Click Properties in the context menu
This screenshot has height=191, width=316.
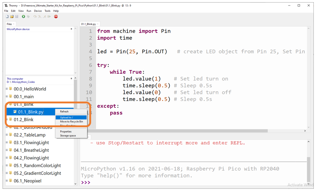pyautogui.click(x=66, y=132)
